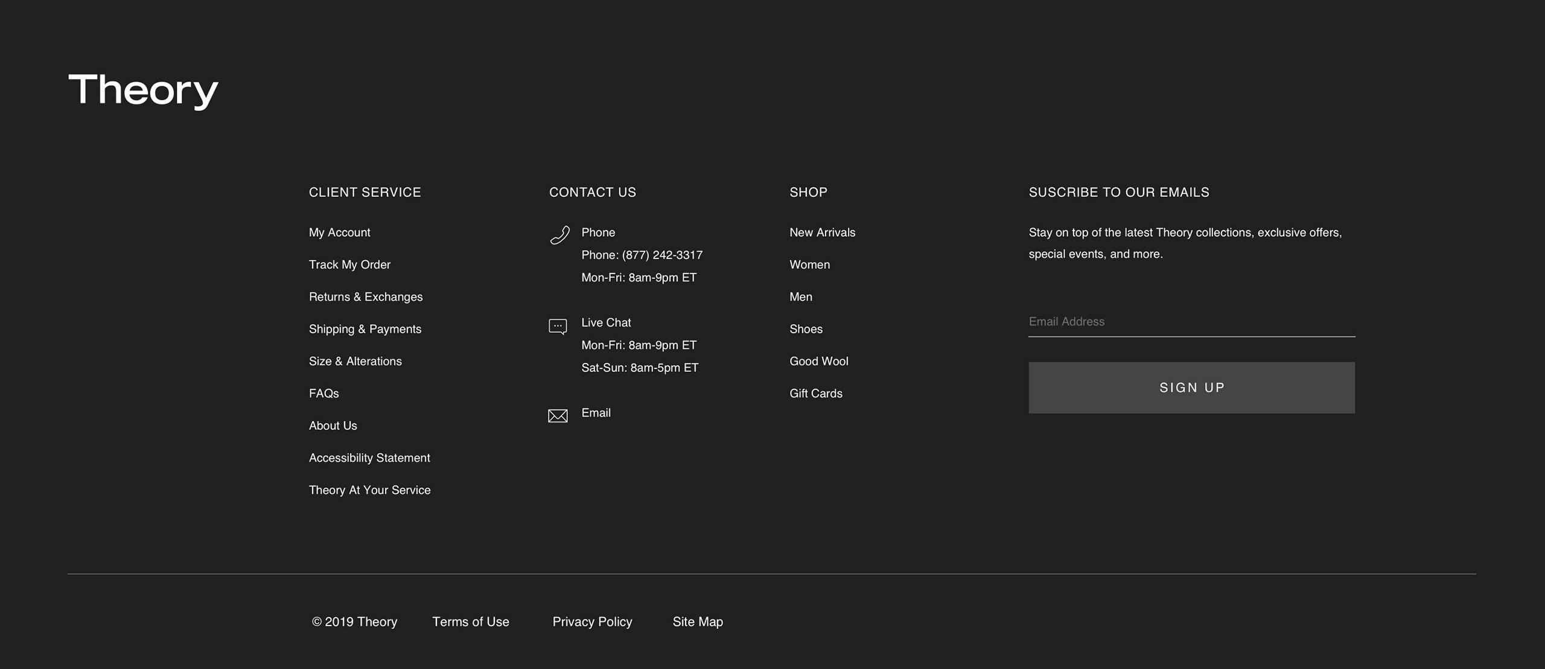Viewport: 1545px width, 669px height.
Task: Click the email envelope icon
Action: 558,416
